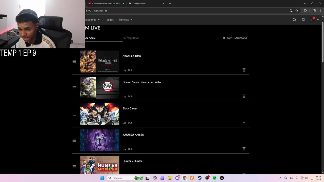Delete Demon Slayer: Kimetsu no Yaiba from list

[x=244, y=96]
